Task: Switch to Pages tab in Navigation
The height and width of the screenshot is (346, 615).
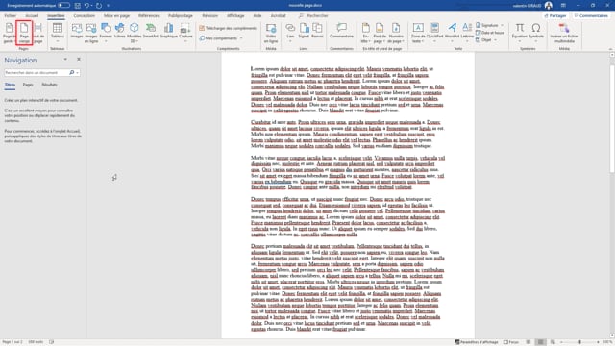Action: [x=28, y=85]
